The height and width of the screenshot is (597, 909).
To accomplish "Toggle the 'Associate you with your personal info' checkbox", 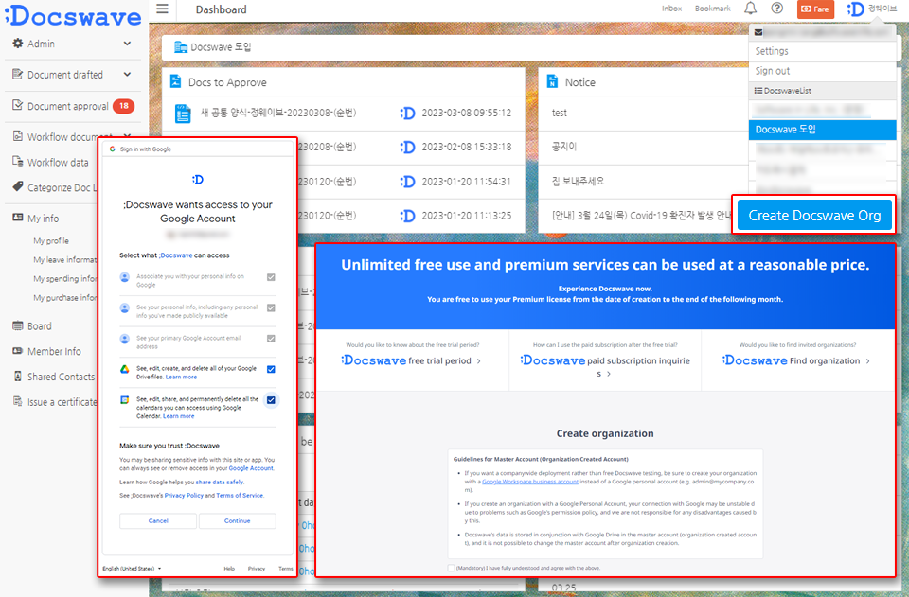I will pyautogui.click(x=271, y=277).
